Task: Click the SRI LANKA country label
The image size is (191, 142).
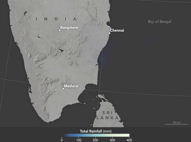Action: pos(107,115)
